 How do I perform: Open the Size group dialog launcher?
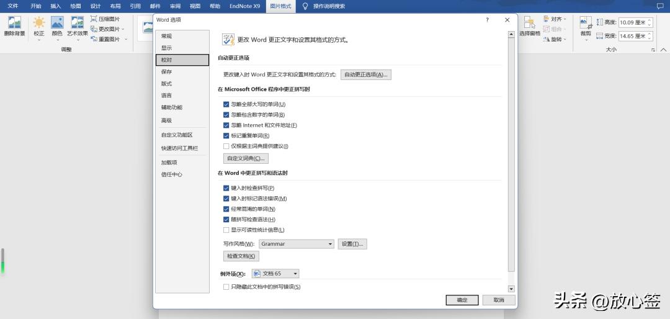(653, 50)
